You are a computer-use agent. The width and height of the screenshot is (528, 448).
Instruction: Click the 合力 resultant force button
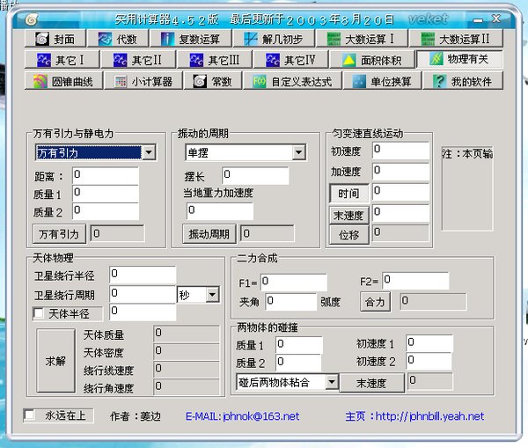click(x=375, y=302)
